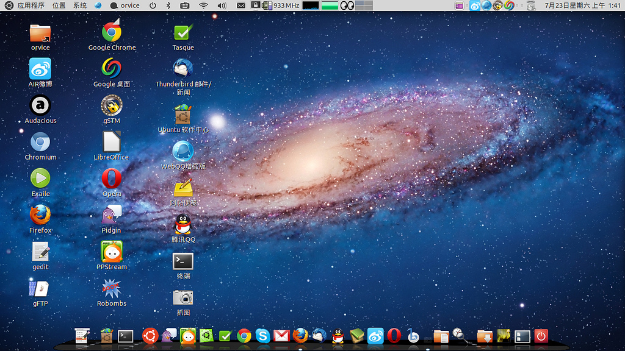Open the 应用程序 menu
625x351 pixels.
(31, 5)
